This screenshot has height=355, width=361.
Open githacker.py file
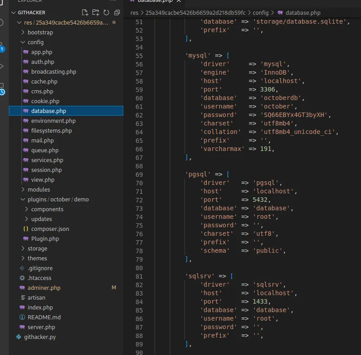(x=40, y=337)
